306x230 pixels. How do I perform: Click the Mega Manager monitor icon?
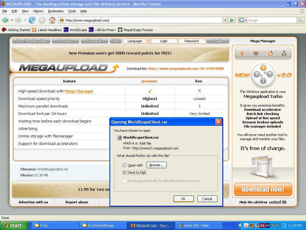point(256,53)
